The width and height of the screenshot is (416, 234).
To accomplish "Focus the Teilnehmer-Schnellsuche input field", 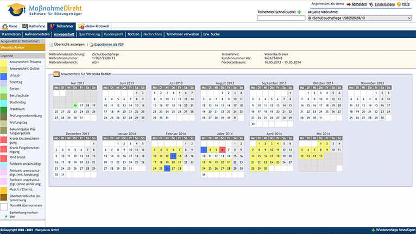I will pyautogui.click(x=281, y=18).
